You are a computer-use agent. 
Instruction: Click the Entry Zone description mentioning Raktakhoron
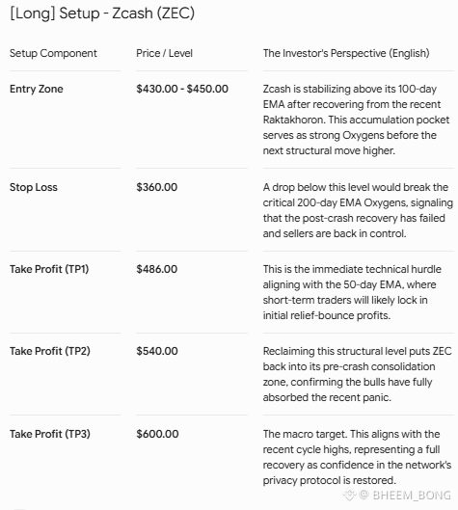pos(356,120)
